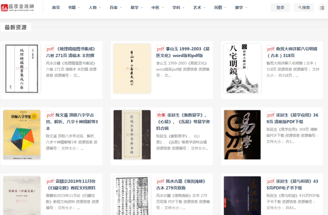Open the 雷麒宗2019年11月份 title link

point(71,184)
